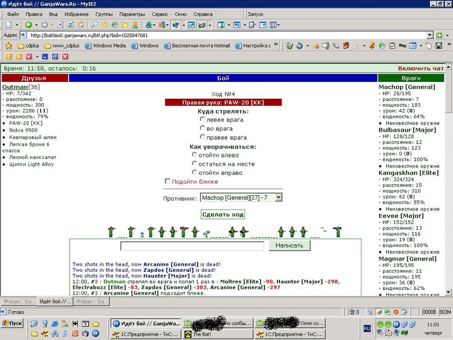Click the page's vertical scrollbar down arrow
The image size is (453, 340).
449,292
